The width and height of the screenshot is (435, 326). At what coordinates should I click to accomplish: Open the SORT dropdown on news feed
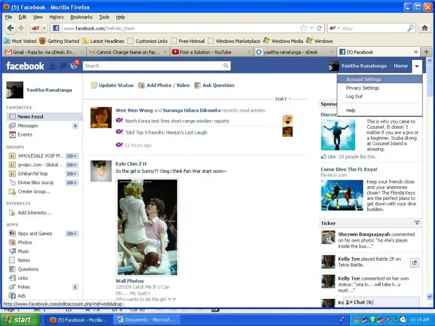pos(283,99)
